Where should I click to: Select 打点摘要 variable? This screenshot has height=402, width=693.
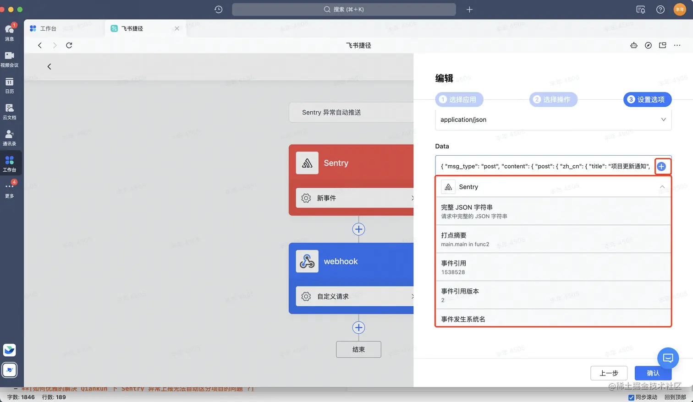tap(553, 239)
